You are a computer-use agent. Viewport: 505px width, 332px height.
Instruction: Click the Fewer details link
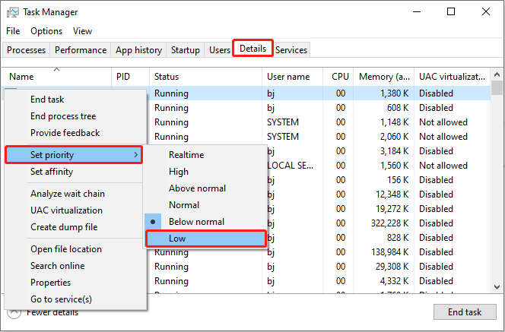click(x=52, y=313)
